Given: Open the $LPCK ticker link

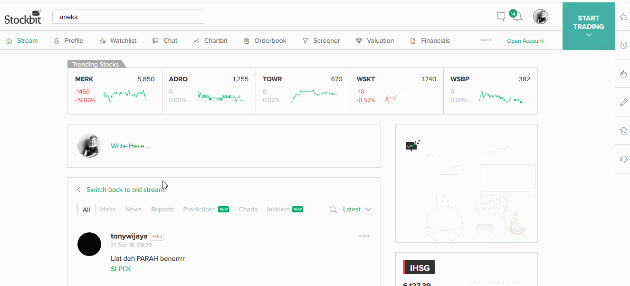Looking at the screenshot, I should point(121,269).
